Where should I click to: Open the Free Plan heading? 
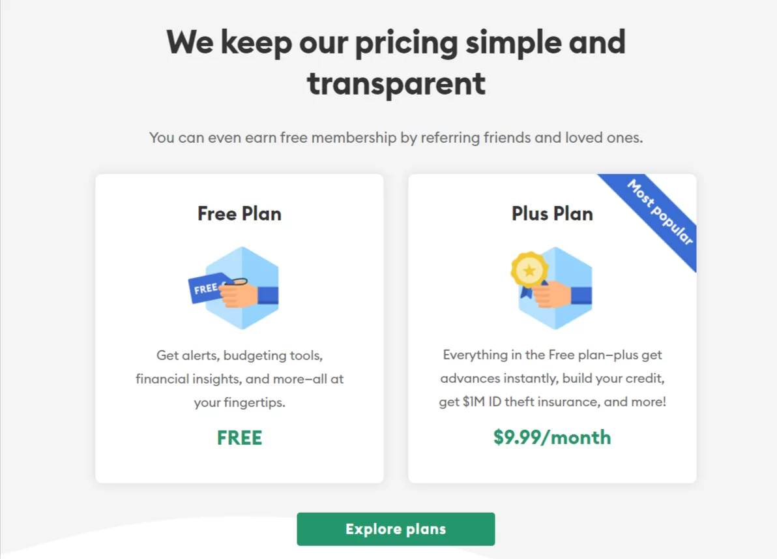[239, 214]
